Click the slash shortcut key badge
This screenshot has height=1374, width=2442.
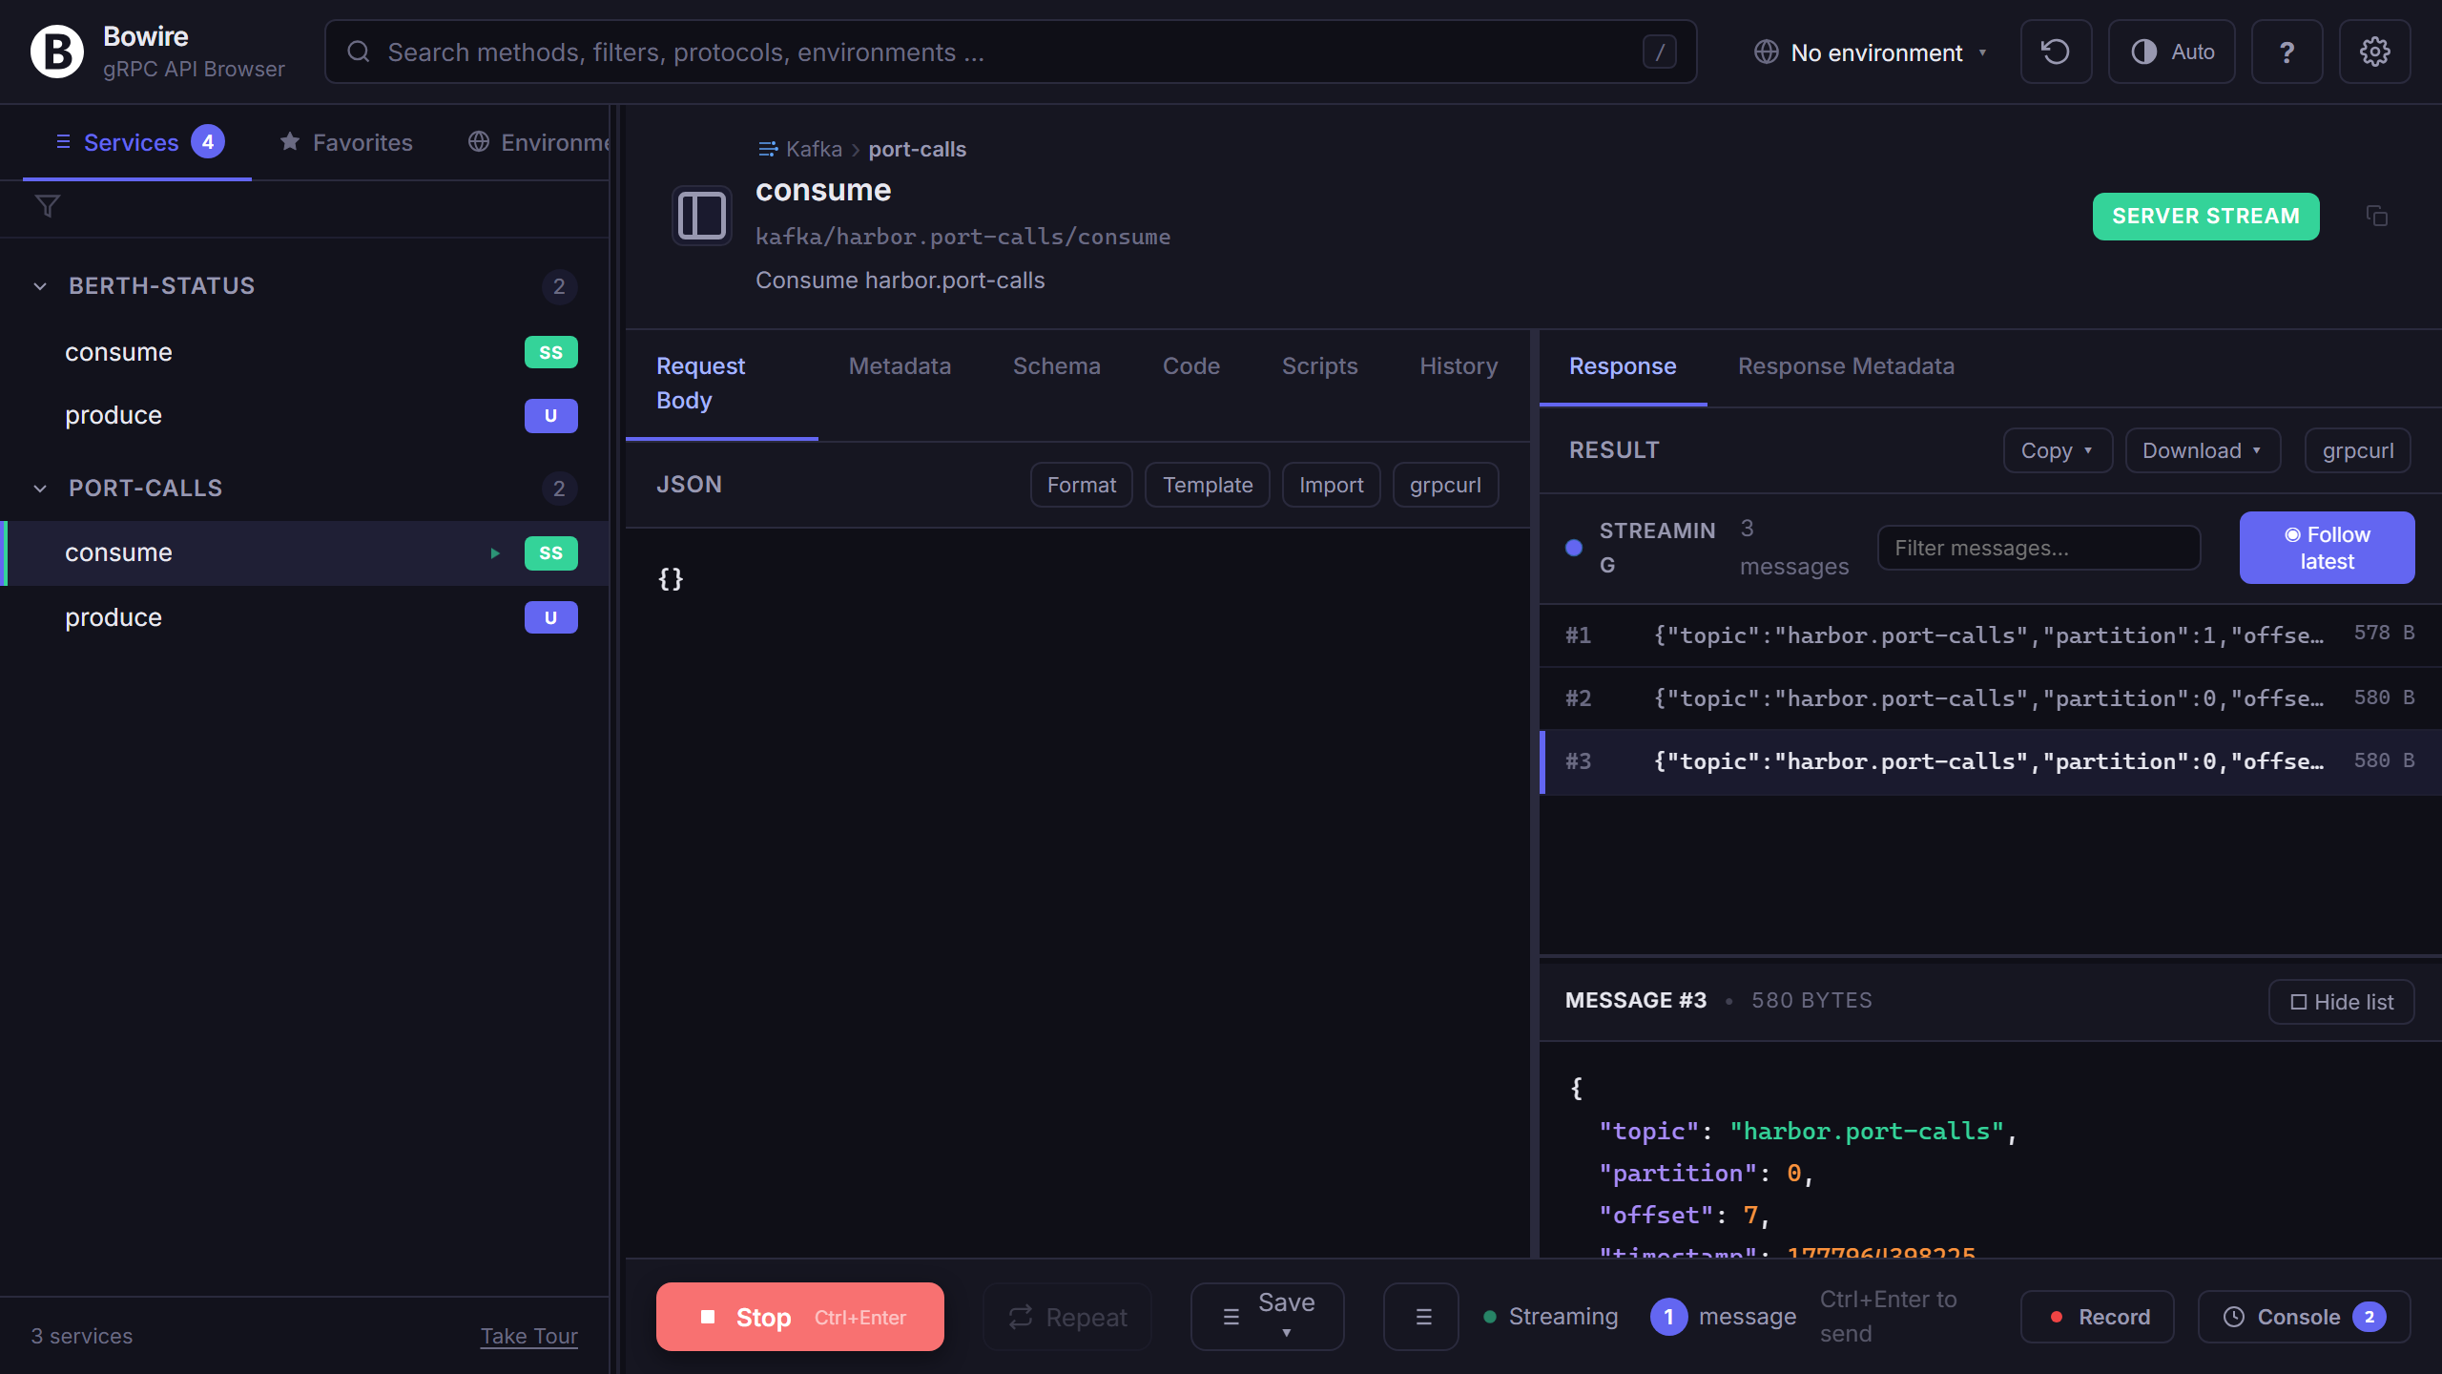point(1659,52)
